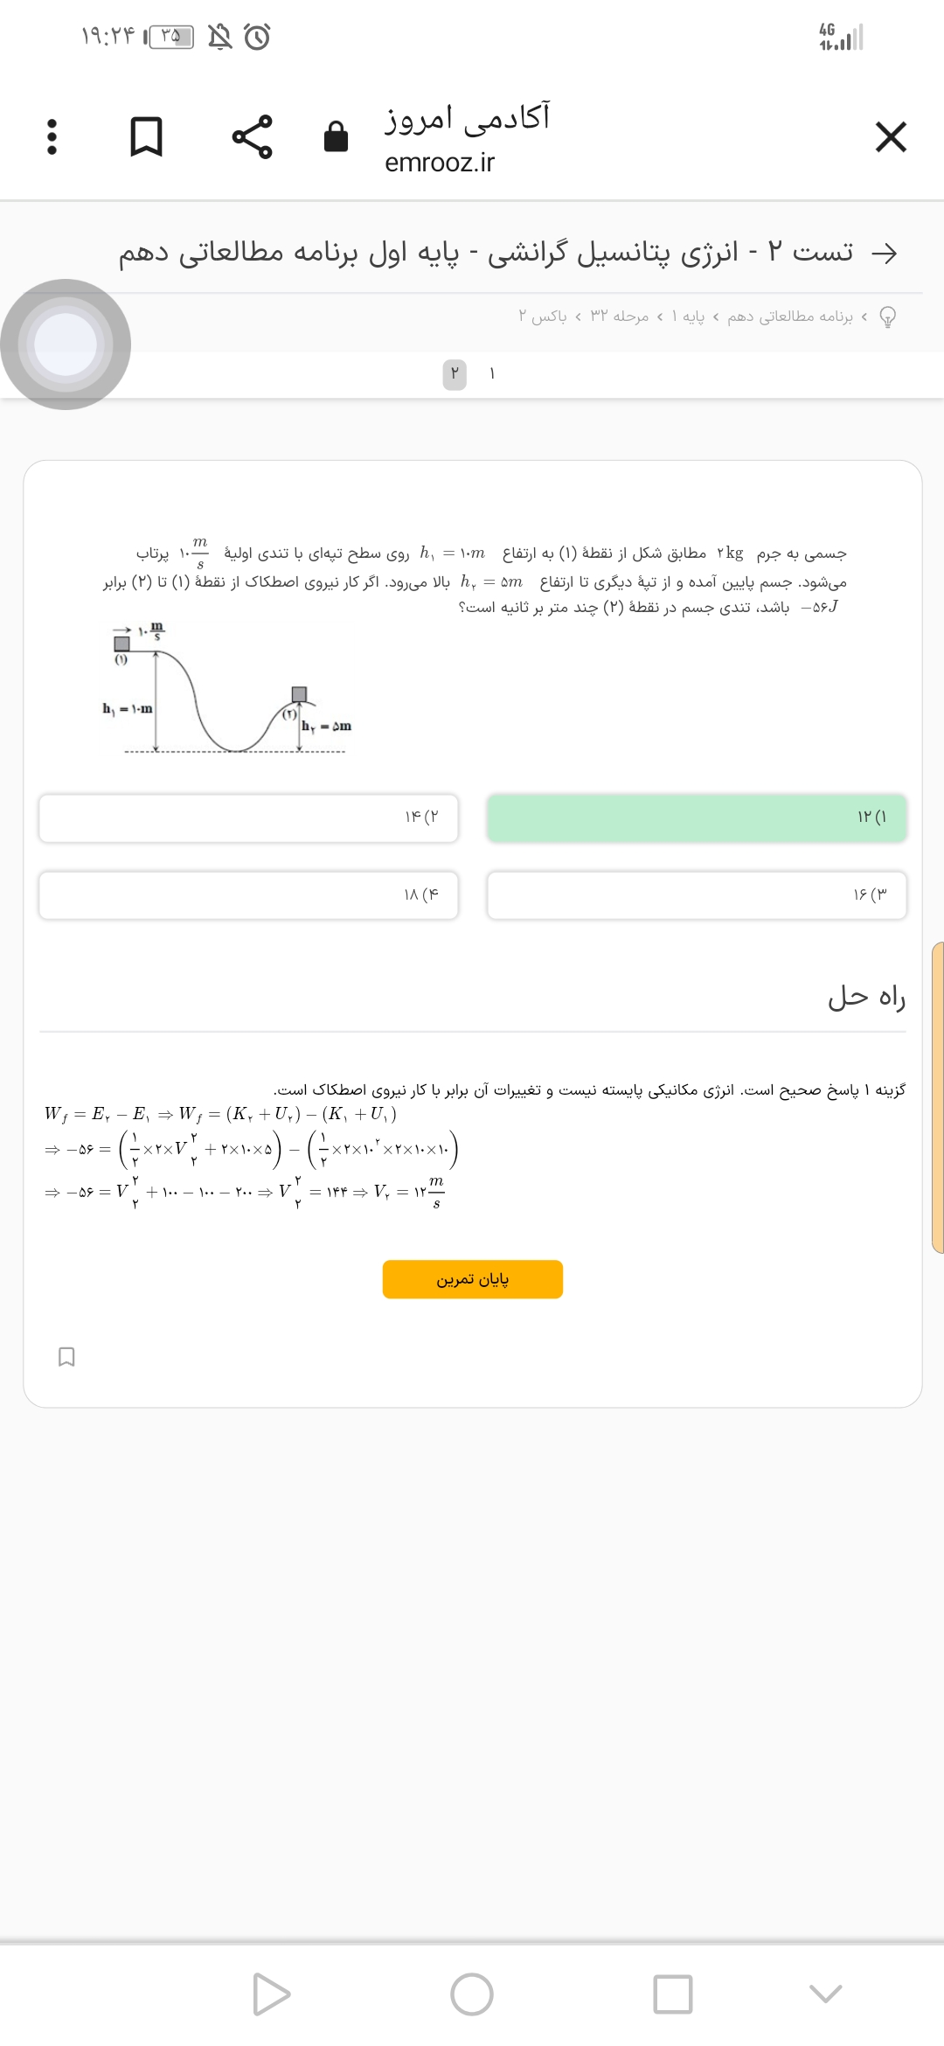
Task: Tap the share icon
Action: (x=252, y=137)
